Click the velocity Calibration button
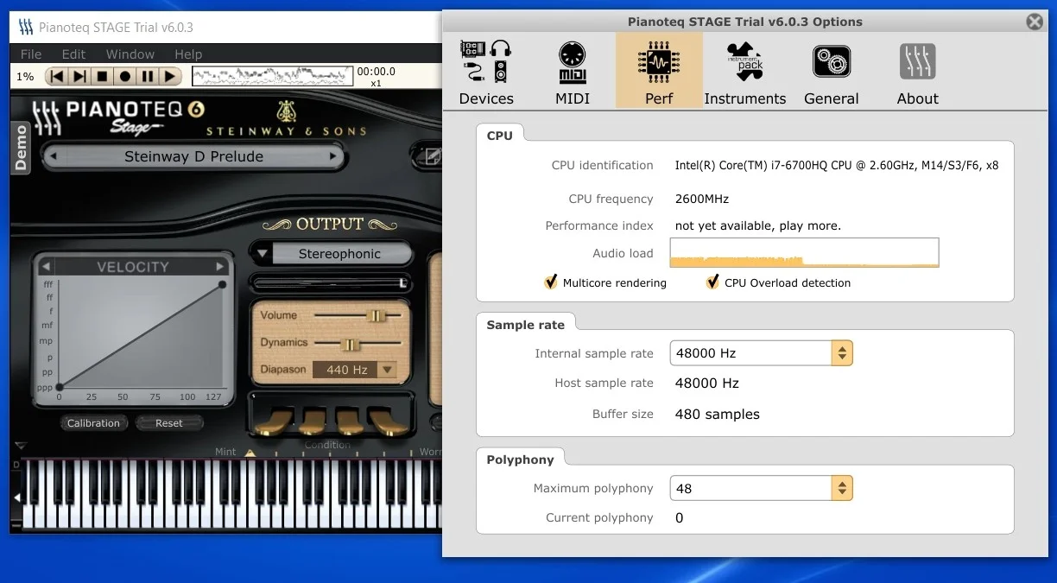 pyautogui.click(x=93, y=423)
